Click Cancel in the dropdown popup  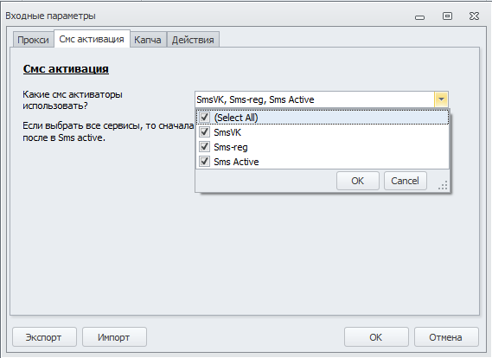[x=405, y=181]
